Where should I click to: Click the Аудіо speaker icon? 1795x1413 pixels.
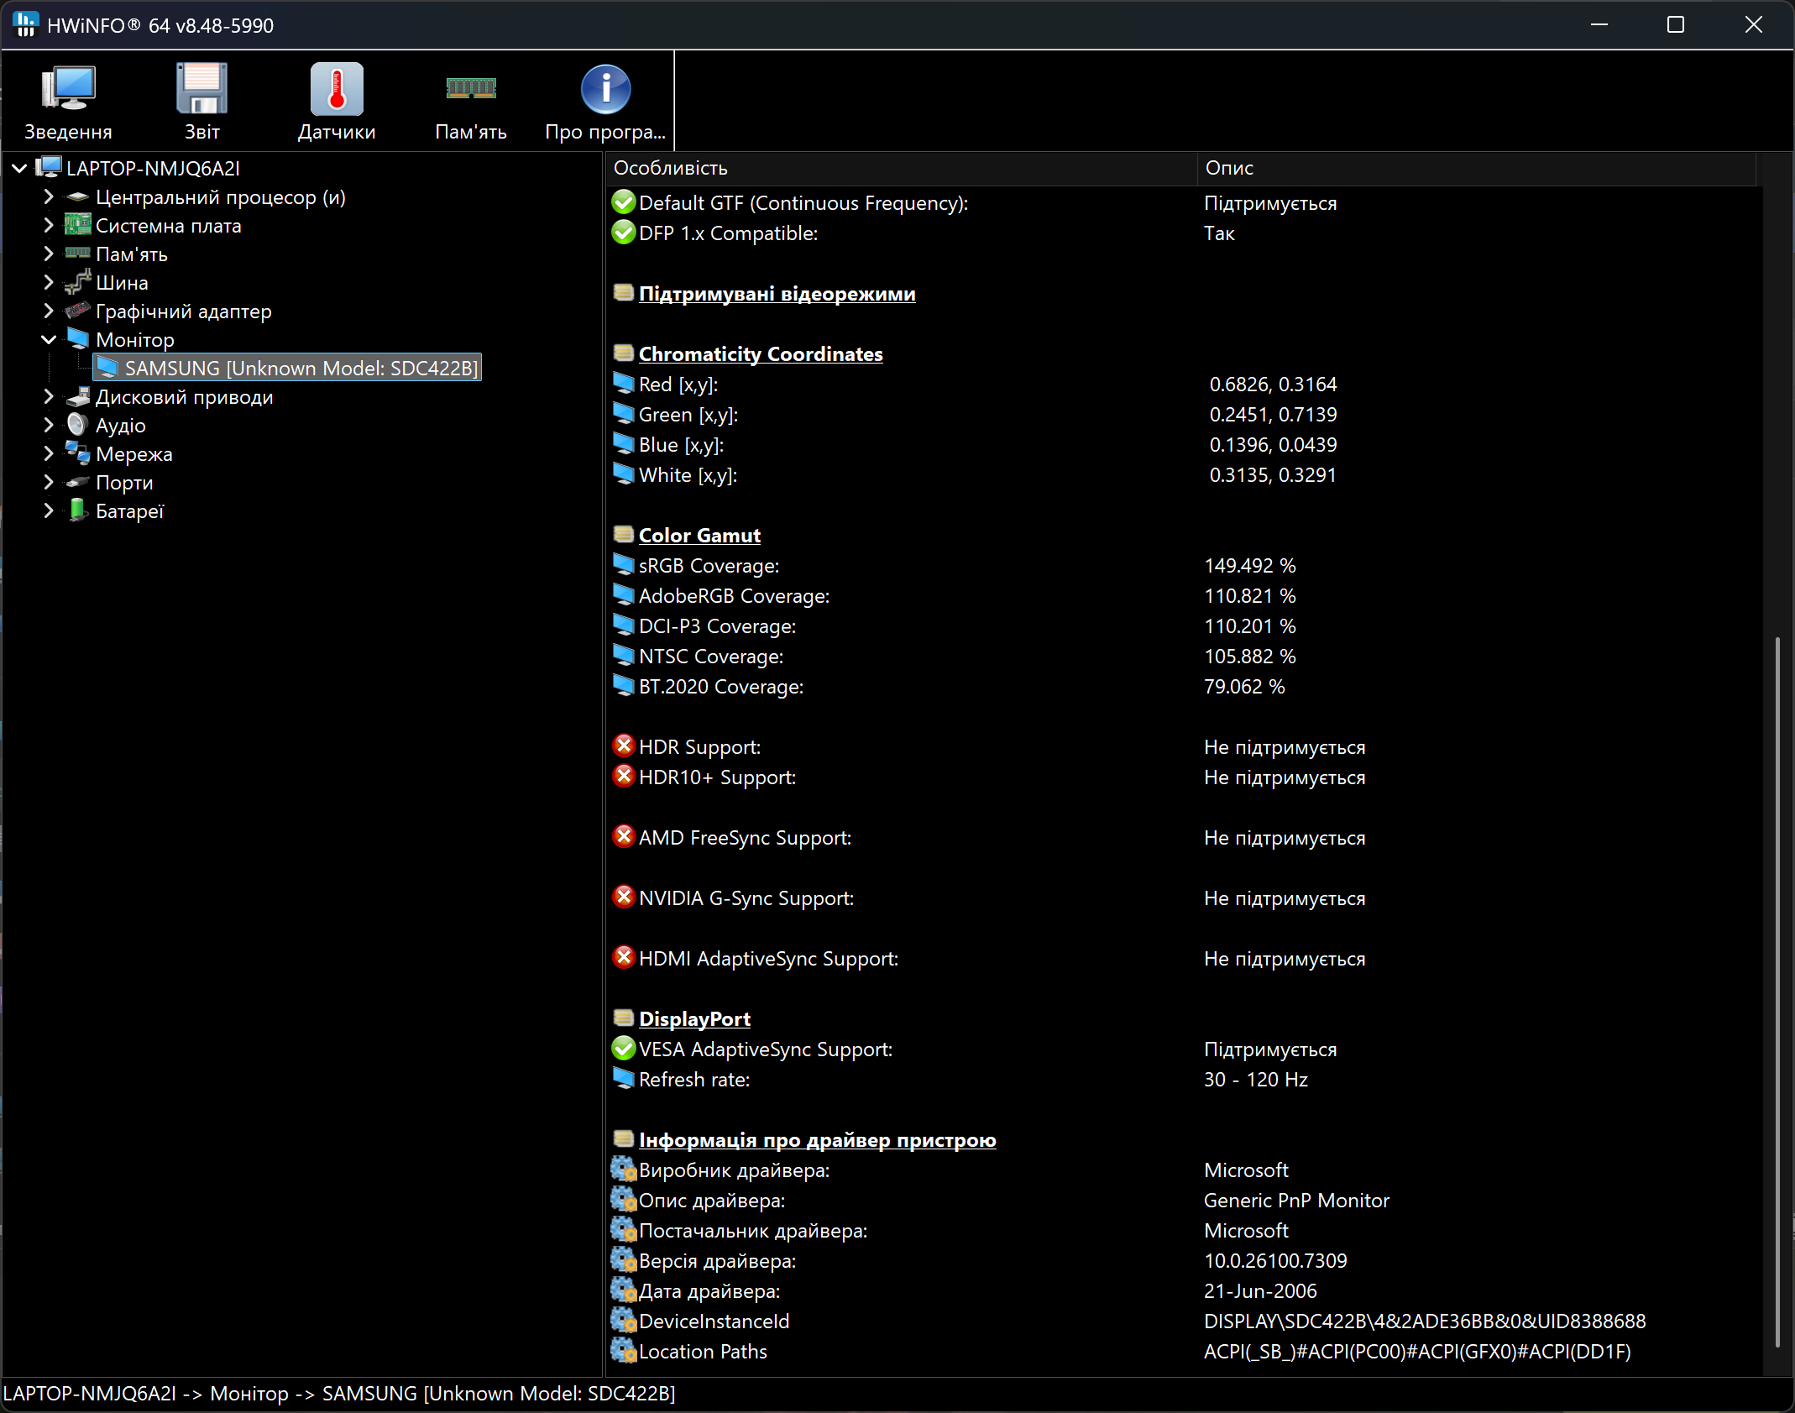pyautogui.click(x=78, y=425)
